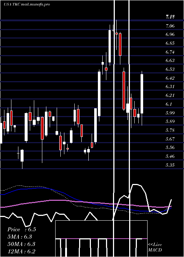Click the 6.1 price axis label
Screen dimensions: 184x257
pos(169,104)
